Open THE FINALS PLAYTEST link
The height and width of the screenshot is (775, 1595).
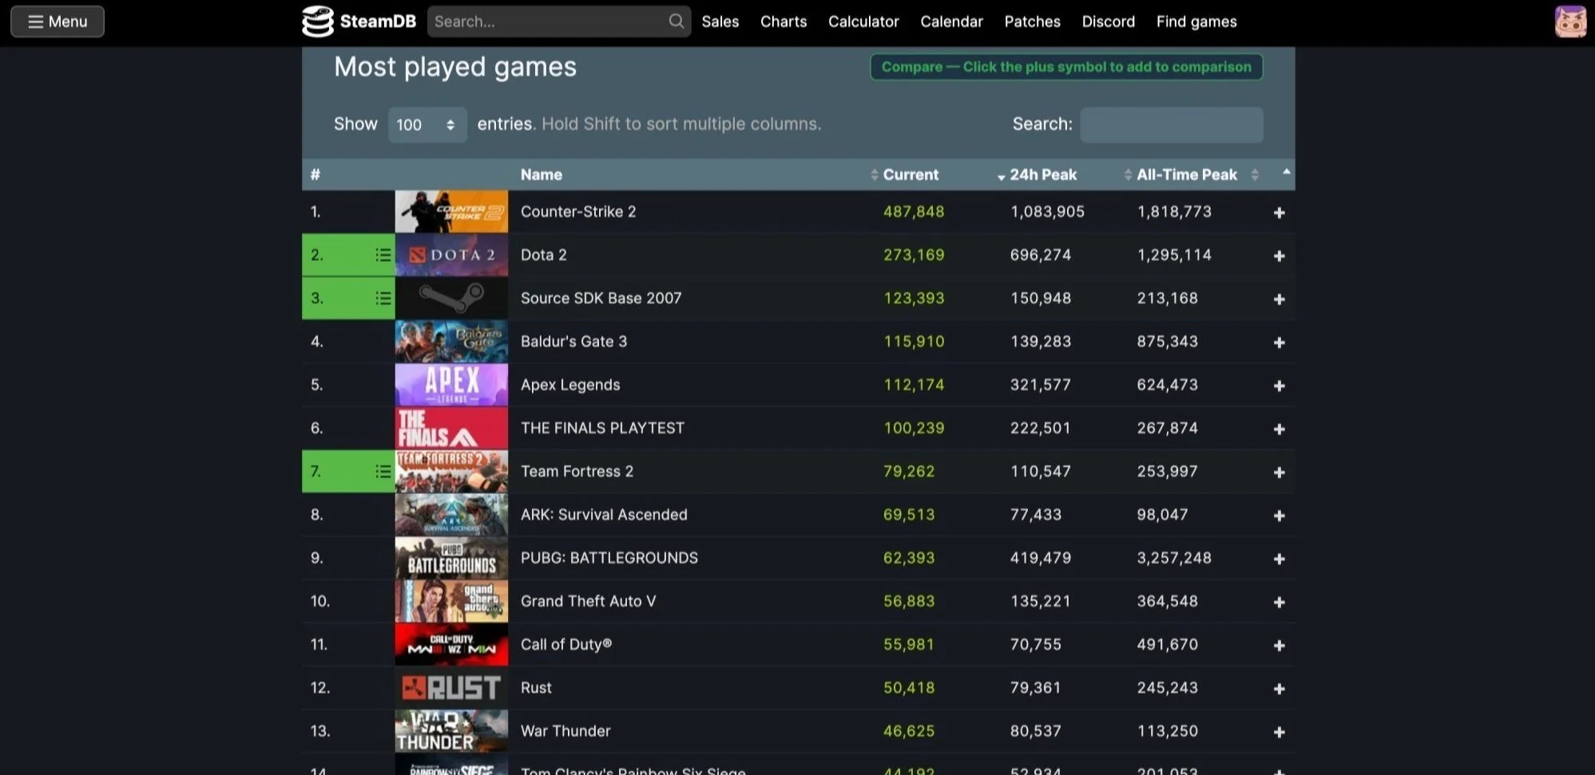click(602, 428)
